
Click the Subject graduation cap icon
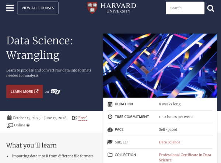tap(110, 142)
